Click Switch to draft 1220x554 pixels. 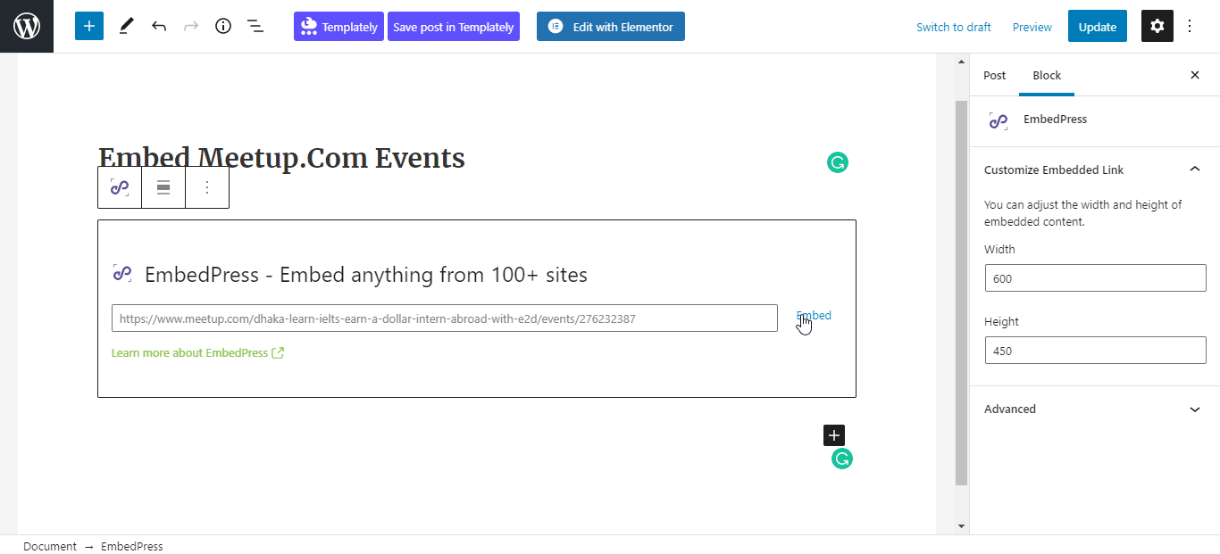(954, 27)
